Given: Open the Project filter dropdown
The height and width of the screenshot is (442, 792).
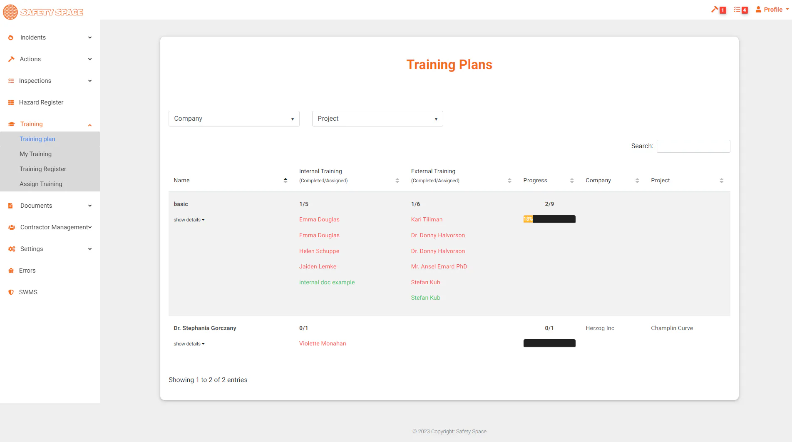Looking at the screenshot, I should (x=377, y=119).
